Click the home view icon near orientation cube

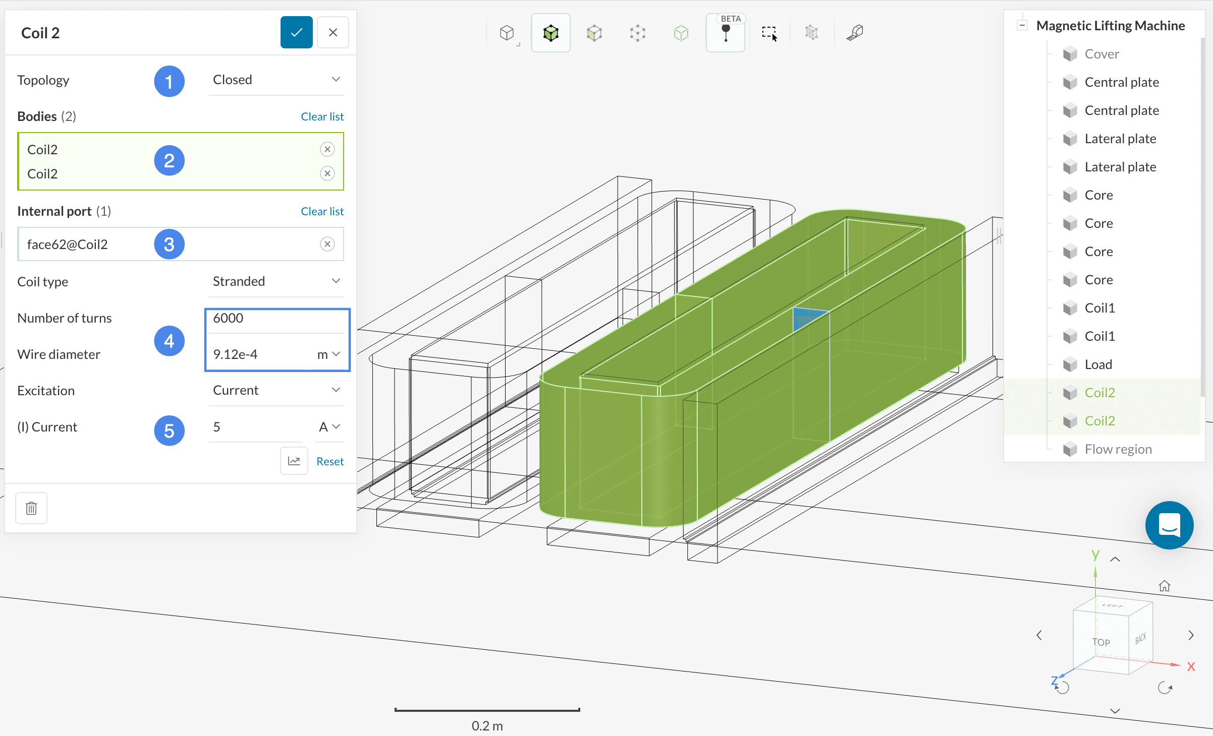click(1165, 586)
